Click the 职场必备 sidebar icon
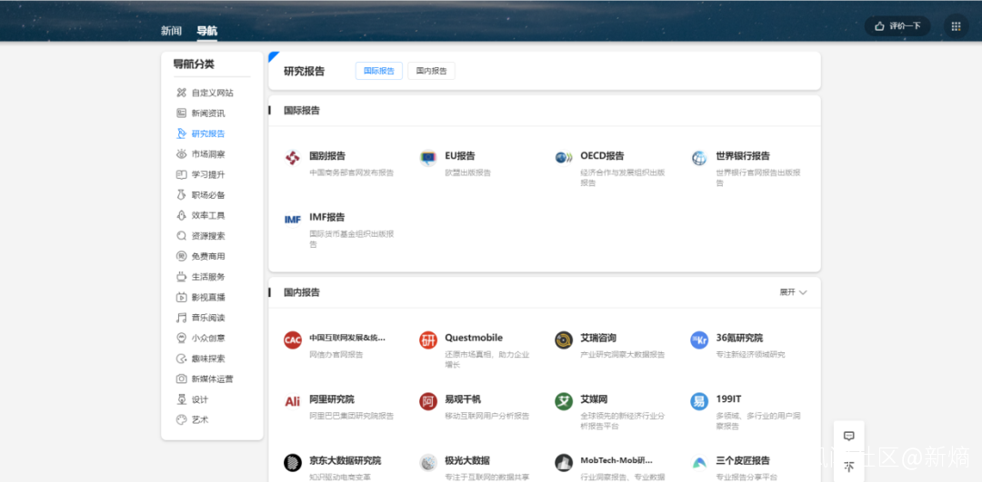 (x=182, y=195)
